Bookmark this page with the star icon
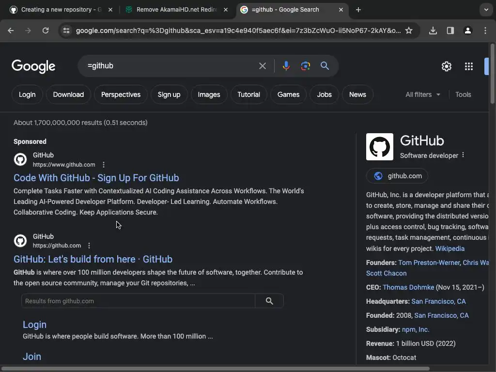496x372 pixels. coord(409,31)
